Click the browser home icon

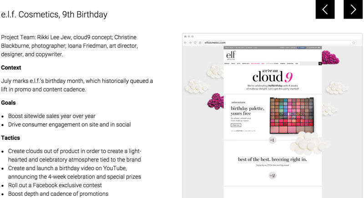[200, 42]
